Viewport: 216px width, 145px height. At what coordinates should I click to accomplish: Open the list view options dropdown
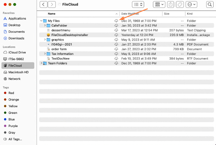point(138,5)
